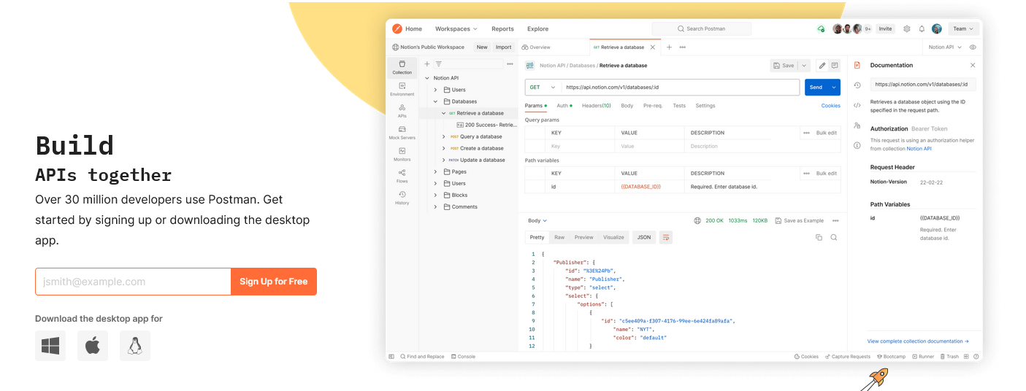Click the New button
Screen dimensions: 1026x391
pyautogui.click(x=482, y=47)
